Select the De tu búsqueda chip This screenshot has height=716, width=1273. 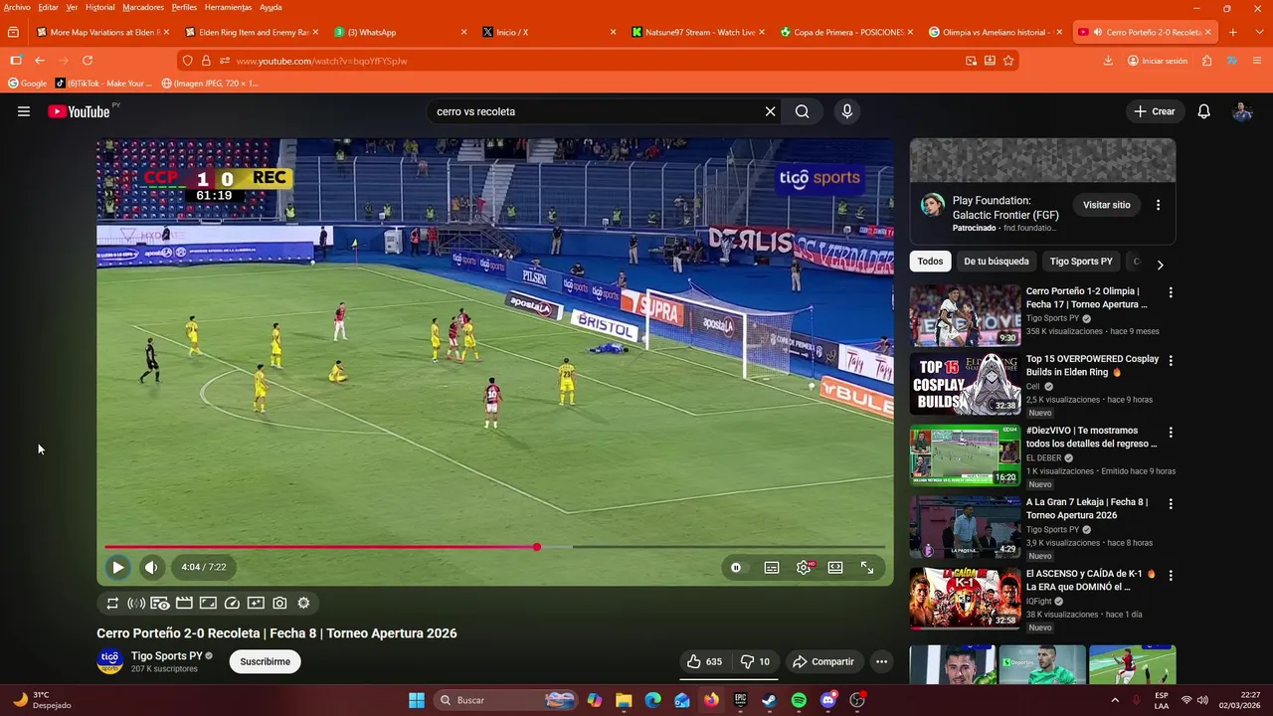click(x=996, y=262)
